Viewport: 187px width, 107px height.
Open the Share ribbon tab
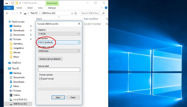30,8
